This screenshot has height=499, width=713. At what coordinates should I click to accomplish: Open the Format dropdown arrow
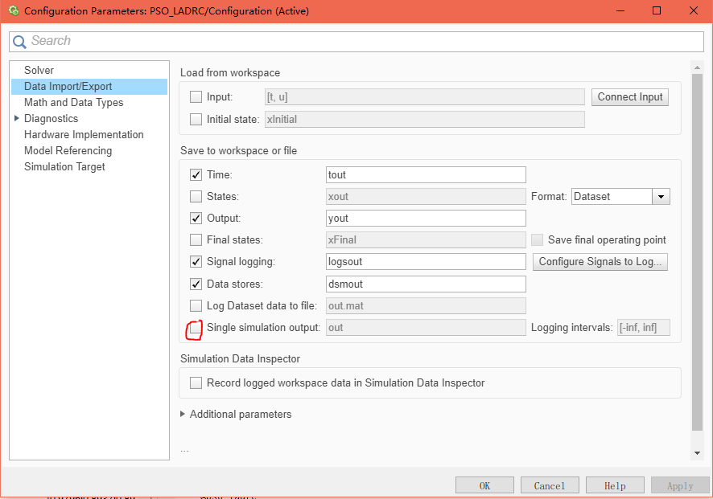661,197
